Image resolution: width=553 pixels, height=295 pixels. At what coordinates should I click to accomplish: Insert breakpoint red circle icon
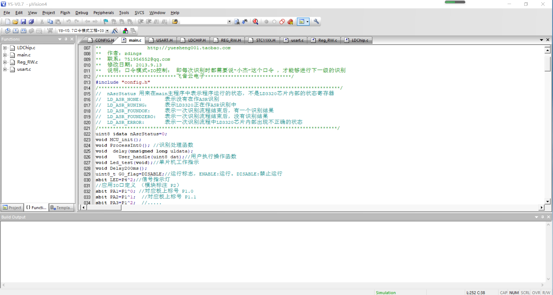pos(266,22)
